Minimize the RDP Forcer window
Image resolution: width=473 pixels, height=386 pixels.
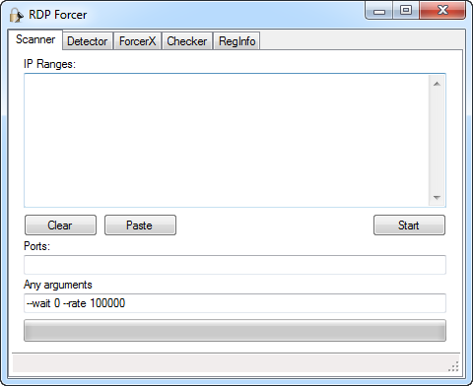click(x=379, y=11)
